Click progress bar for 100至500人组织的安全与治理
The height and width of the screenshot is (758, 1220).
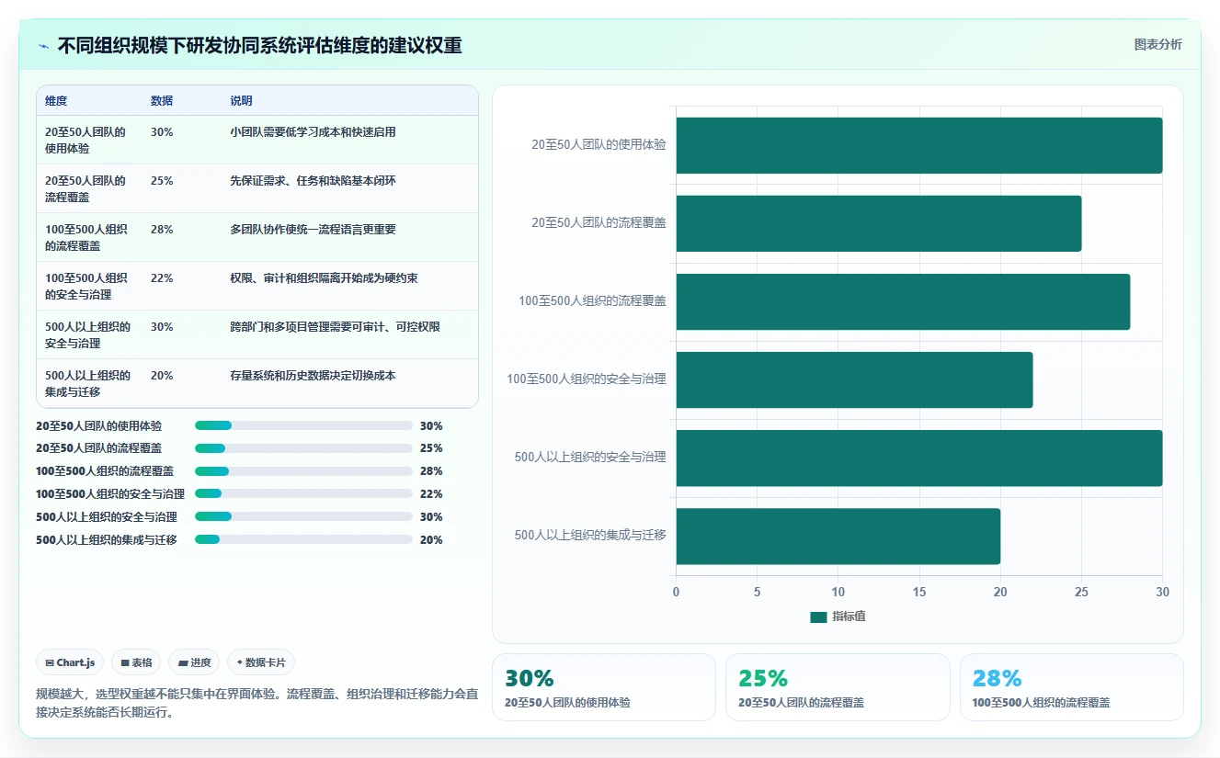(x=303, y=494)
